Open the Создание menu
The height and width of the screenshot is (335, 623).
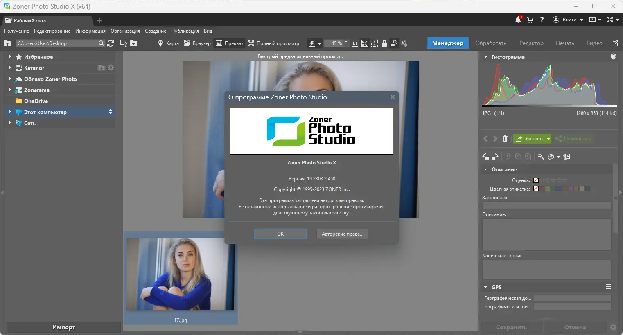coord(156,31)
